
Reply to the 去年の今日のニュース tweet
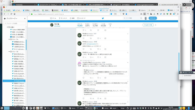(x=83, y=49)
